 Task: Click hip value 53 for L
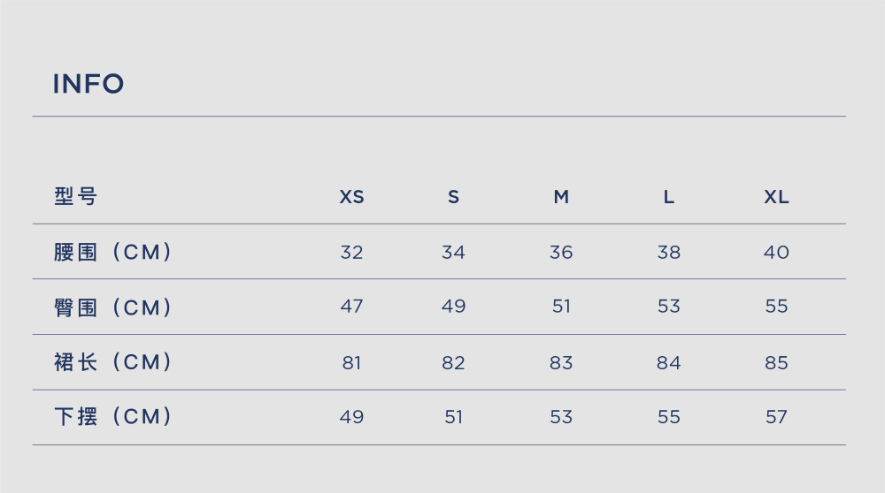669,306
